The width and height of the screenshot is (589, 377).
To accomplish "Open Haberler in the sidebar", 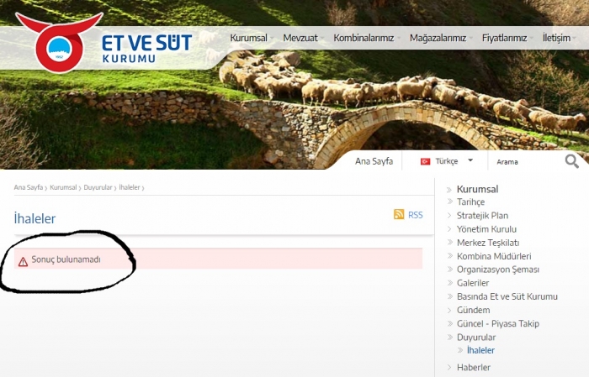I will (x=473, y=367).
